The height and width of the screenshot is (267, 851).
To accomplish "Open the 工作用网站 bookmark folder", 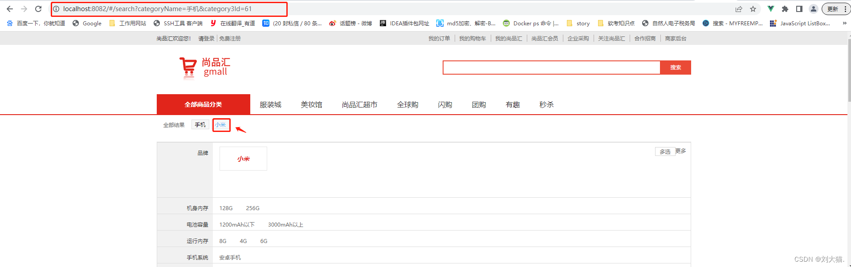I will click(x=127, y=23).
